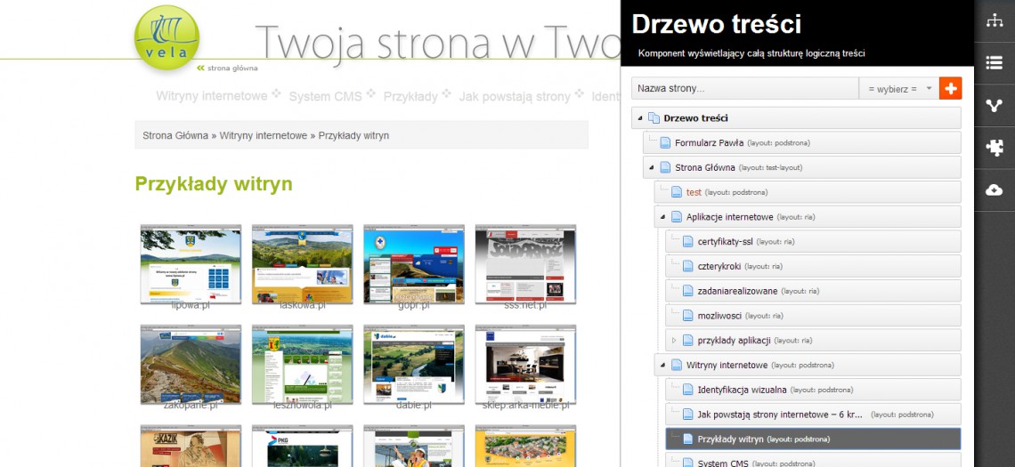Viewport: 1015px width, 467px height.
Task: Open the dabie.pl website thumbnail
Action: [x=414, y=365]
